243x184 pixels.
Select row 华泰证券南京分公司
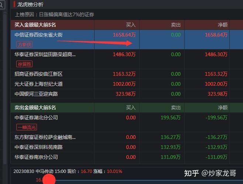coord(127,157)
